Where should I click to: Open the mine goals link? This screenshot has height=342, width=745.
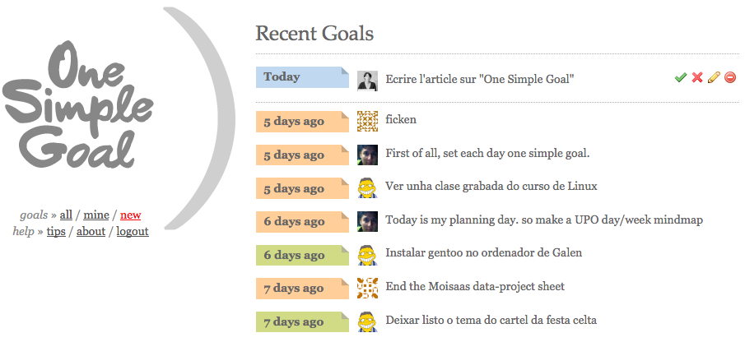click(96, 215)
